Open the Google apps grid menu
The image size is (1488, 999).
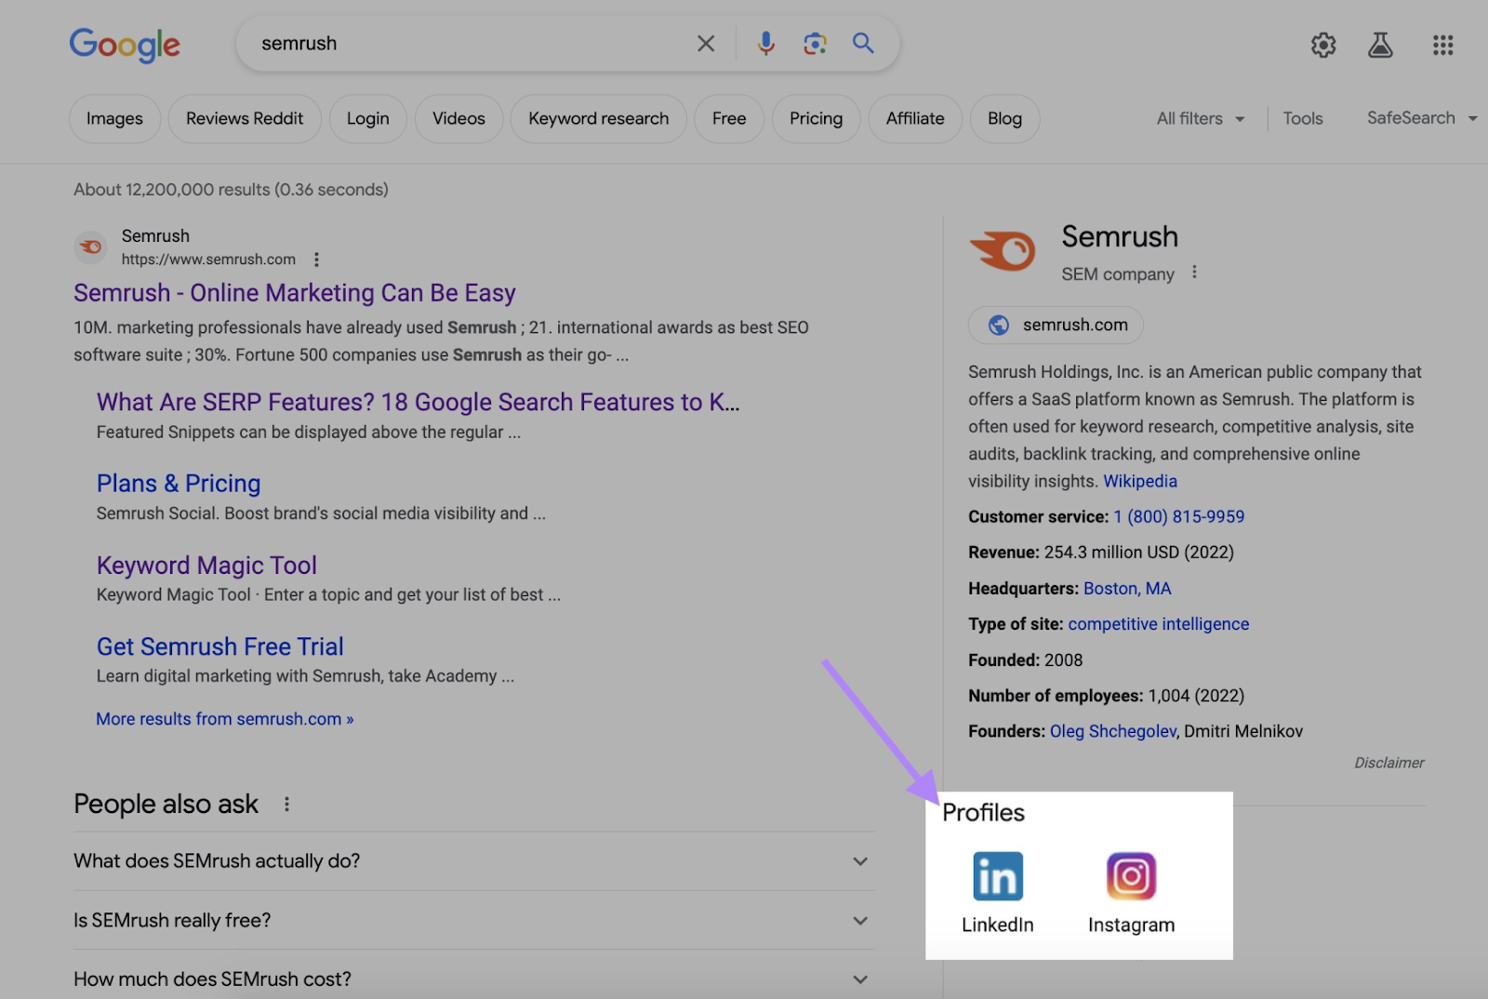pos(1442,45)
